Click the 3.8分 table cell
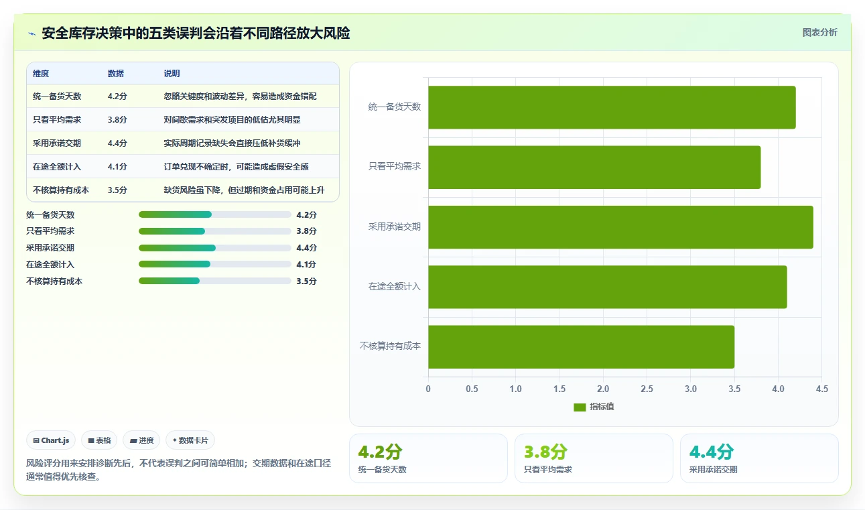 (117, 120)
